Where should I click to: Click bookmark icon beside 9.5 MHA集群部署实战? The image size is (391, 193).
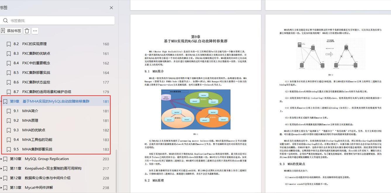tap(9, 149)
